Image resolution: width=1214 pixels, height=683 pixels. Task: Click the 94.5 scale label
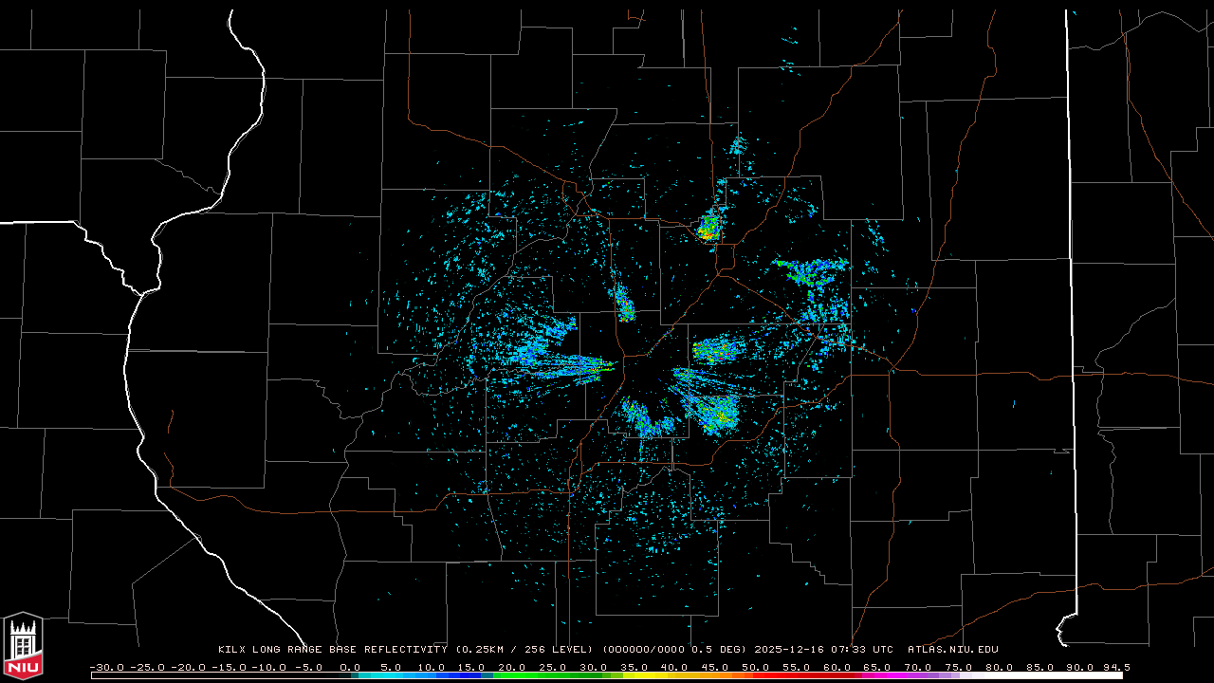pos(1115,667)
